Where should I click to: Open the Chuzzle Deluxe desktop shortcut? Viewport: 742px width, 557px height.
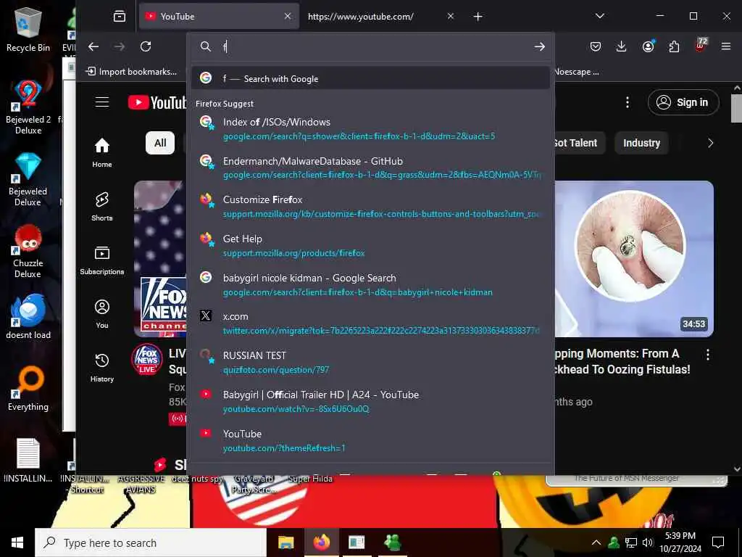(x=28, y=251)
